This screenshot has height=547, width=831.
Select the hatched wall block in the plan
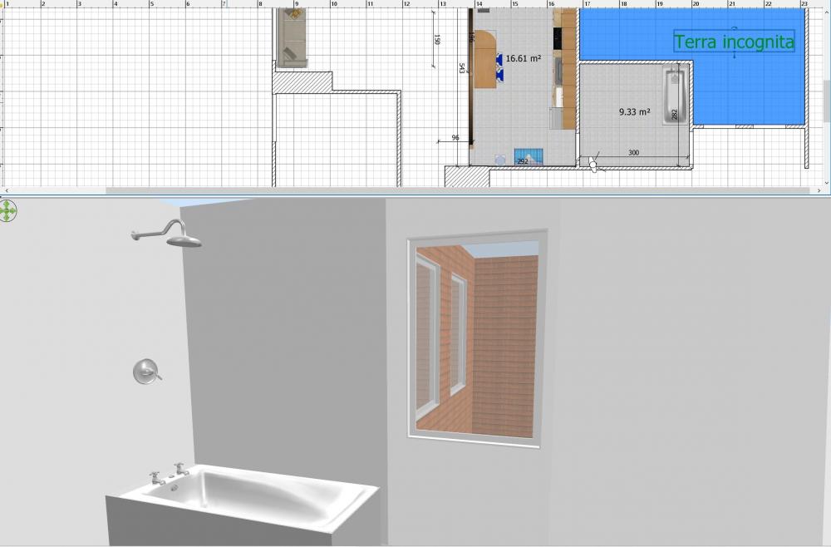(303, 81)
